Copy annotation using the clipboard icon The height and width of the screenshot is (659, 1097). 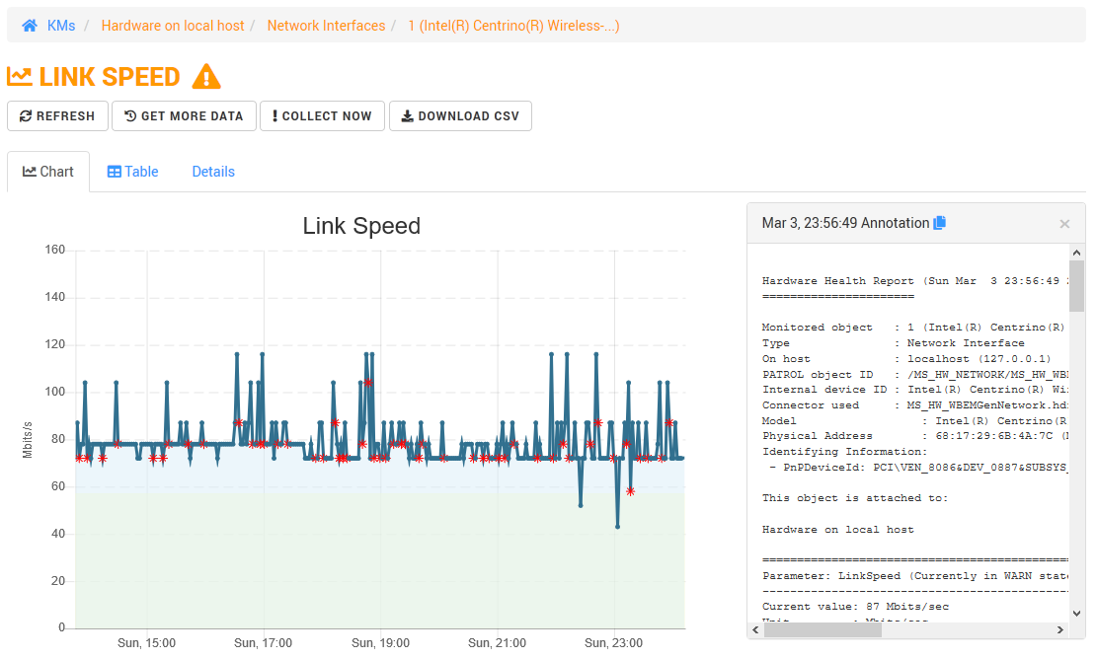pos(939,223)
